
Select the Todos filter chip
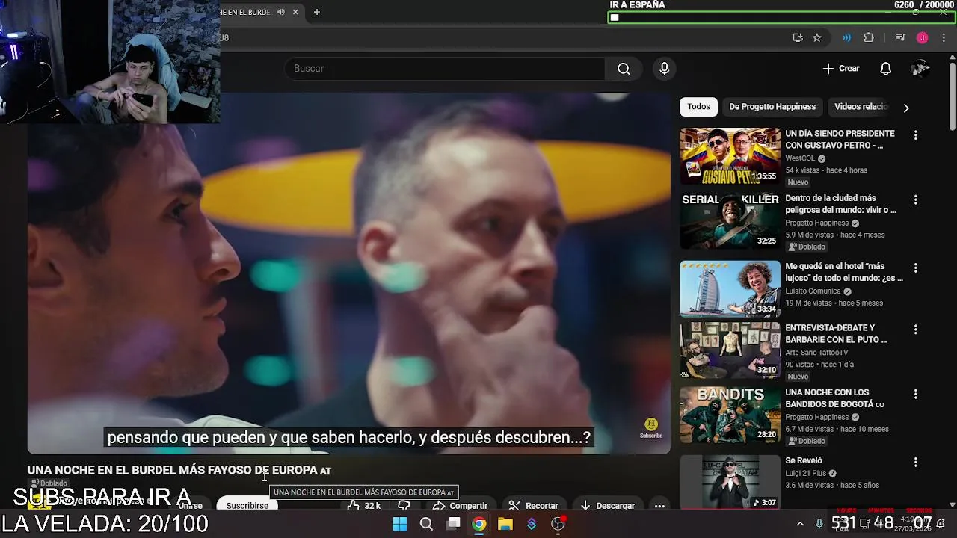pos(698,107)
